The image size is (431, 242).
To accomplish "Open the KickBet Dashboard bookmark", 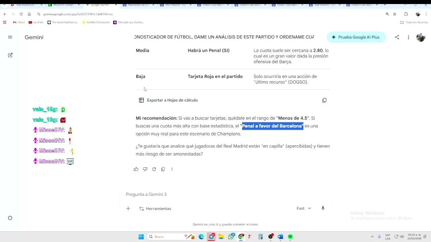I will [x=96, y=22].
